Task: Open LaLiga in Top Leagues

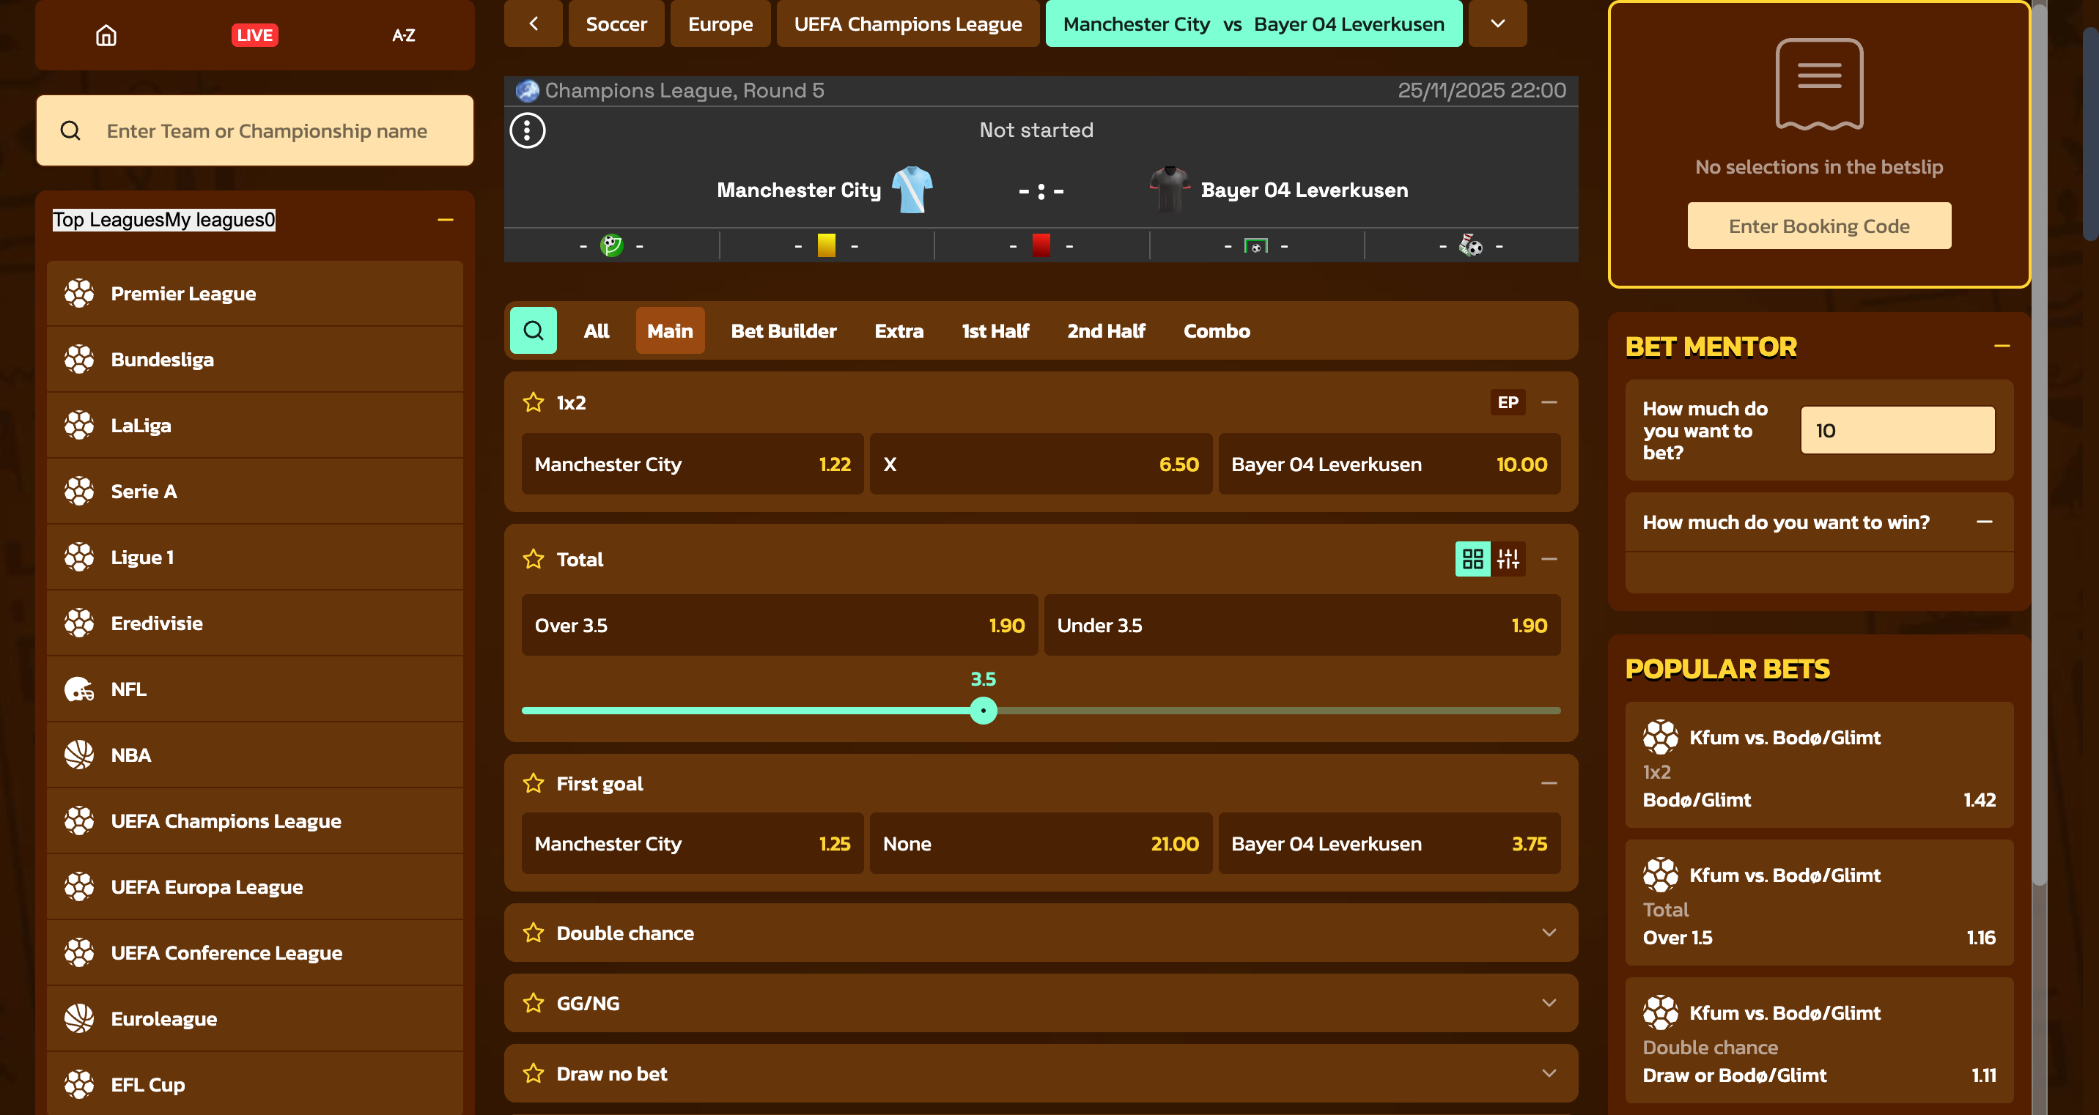Action: tap(255, 425)
